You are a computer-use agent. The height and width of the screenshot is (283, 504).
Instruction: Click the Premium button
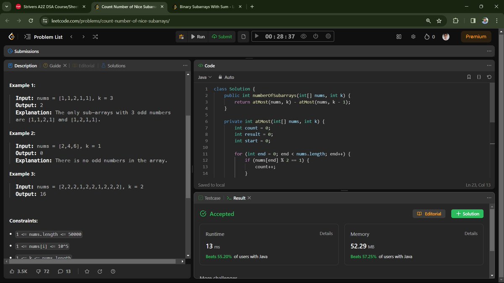pyautogui.click(x=475, y=36)
